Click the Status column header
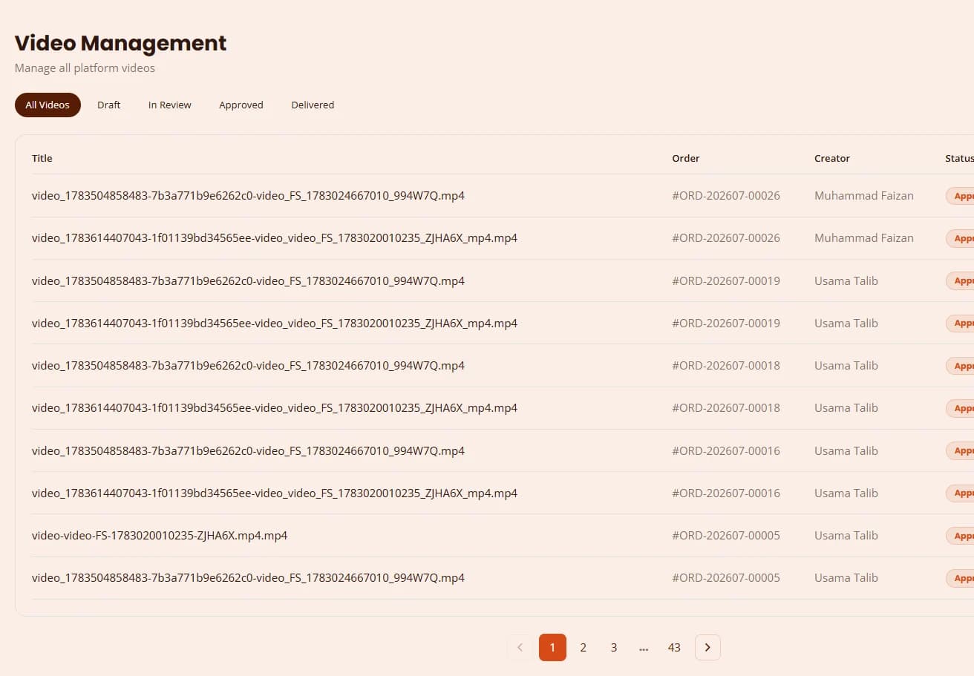 click(x=959, y=158)
